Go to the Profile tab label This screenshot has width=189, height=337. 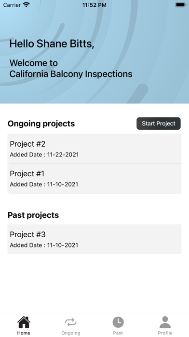165,333
